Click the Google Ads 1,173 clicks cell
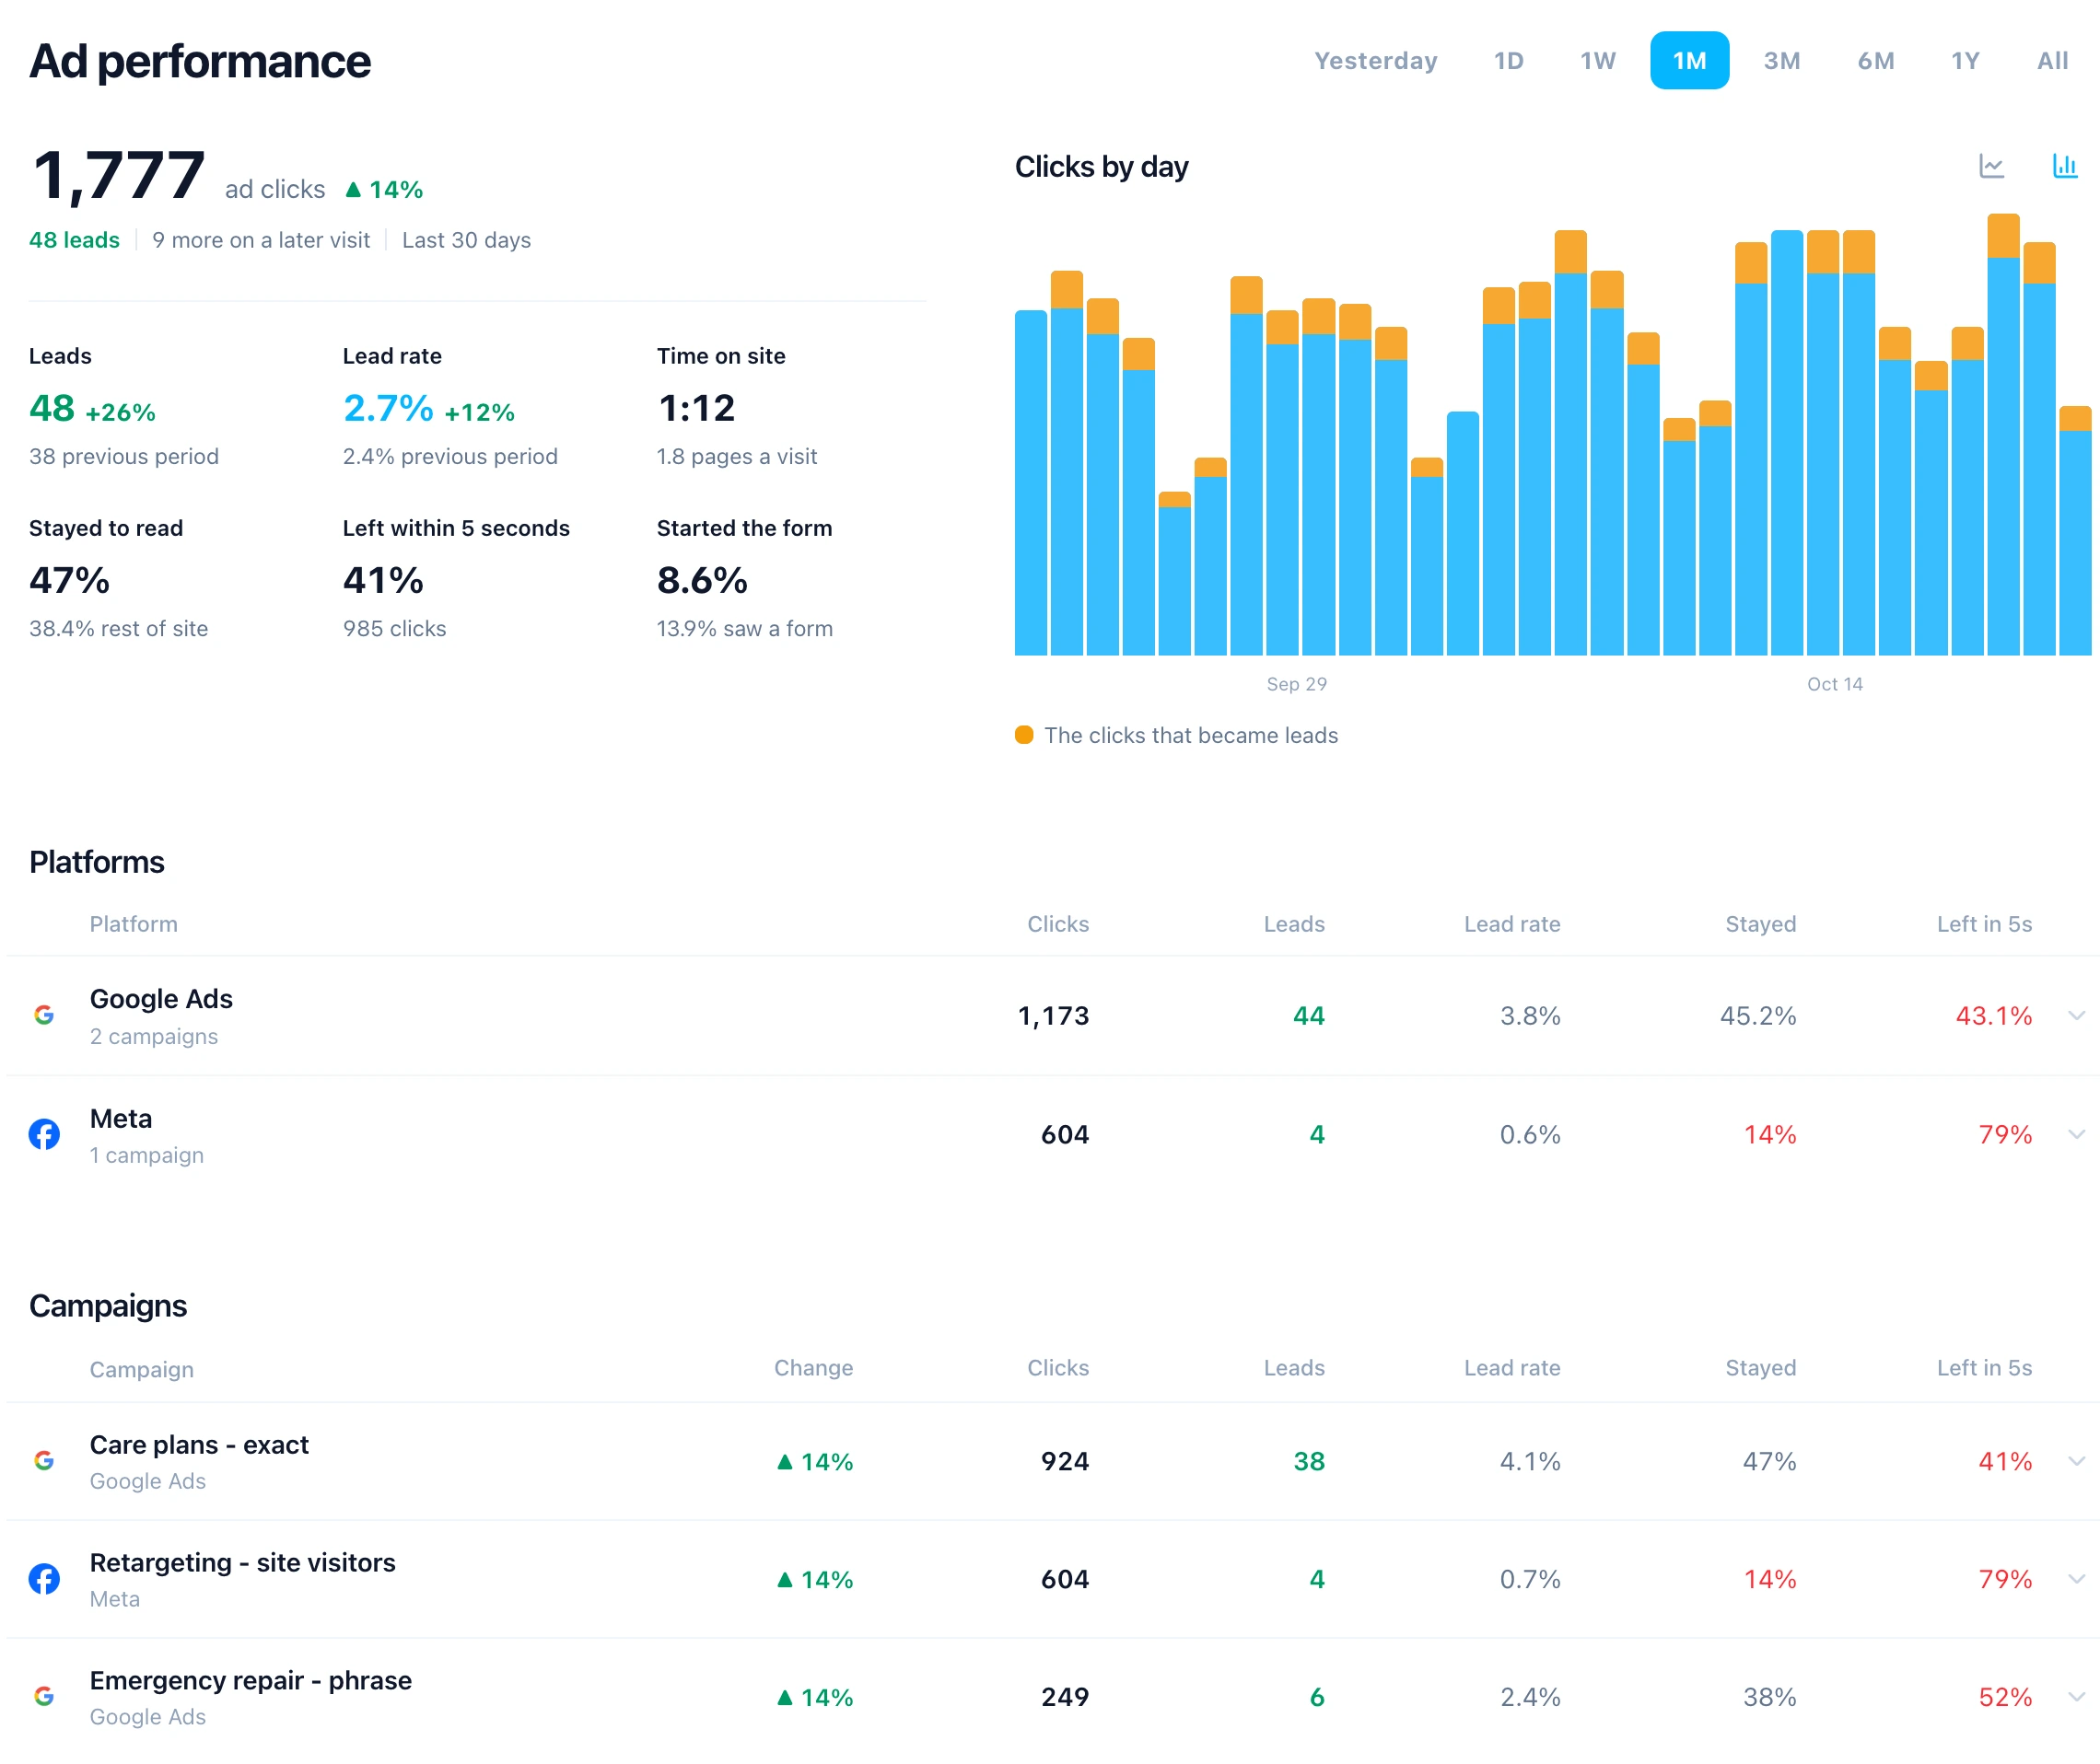The image size is (2100, 1764). click(1053, 1016)
